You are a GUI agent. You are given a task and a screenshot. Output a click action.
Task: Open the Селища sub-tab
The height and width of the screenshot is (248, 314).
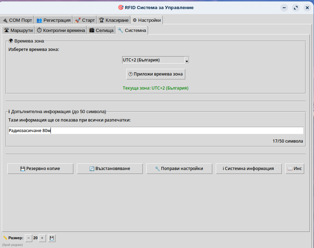tap(101, 31)
